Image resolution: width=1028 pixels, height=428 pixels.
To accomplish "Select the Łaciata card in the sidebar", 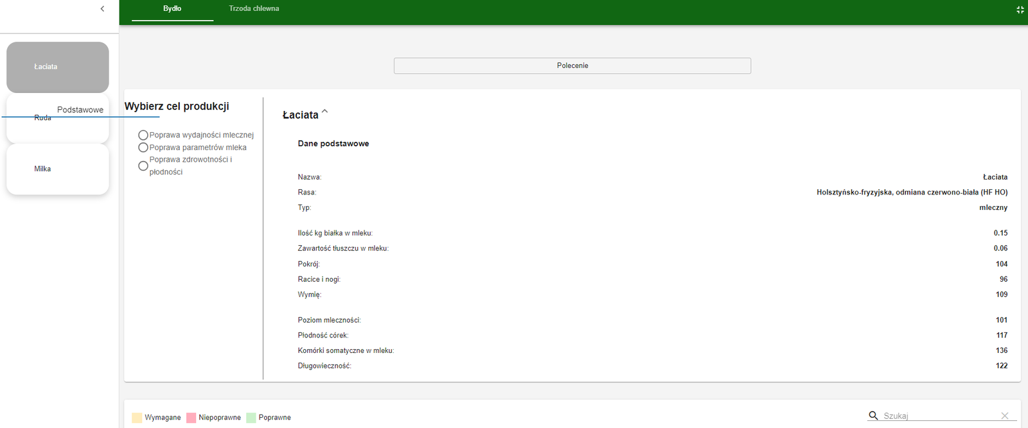I will (x=58, y=67).
